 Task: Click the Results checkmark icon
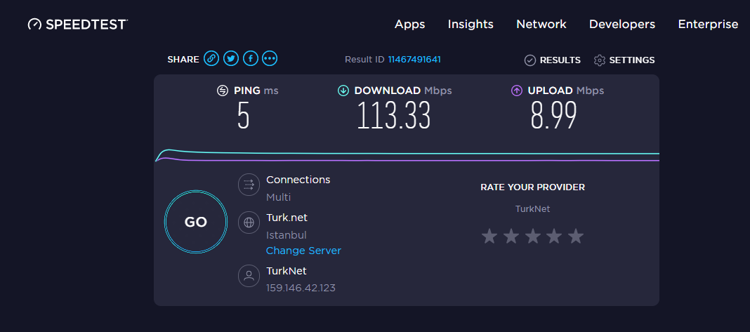(x=530, y=60)
